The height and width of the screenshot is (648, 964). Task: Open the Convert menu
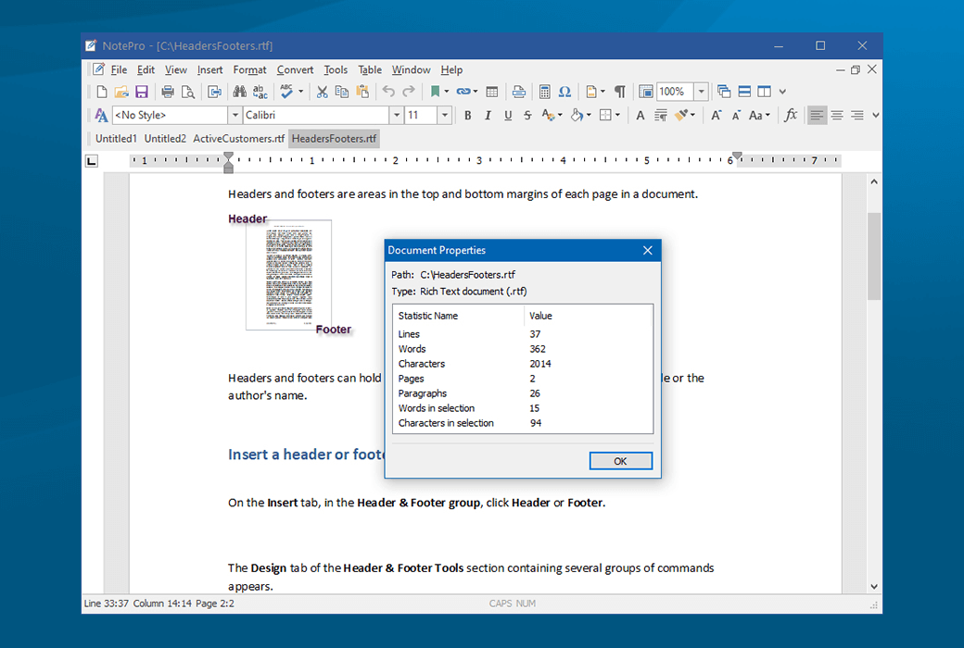[295, 70]
